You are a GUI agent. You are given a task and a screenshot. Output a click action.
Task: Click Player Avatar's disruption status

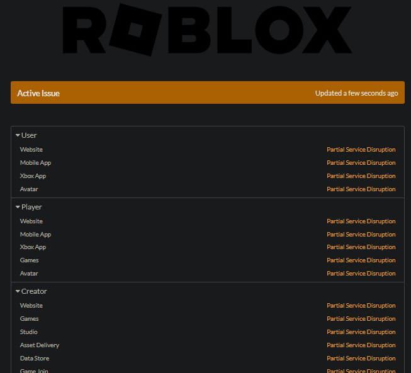click(x=361, y=274)
